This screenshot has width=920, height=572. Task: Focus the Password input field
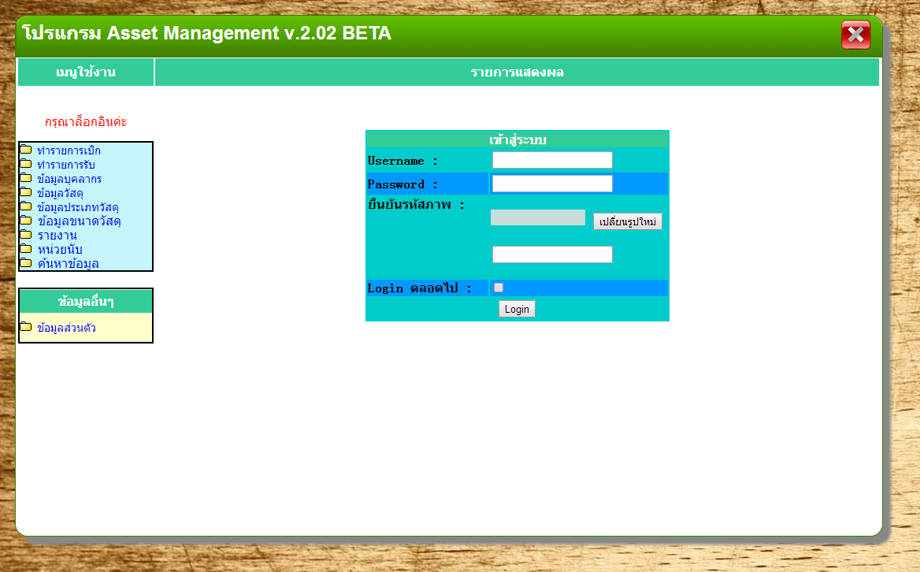coord(552,184)
